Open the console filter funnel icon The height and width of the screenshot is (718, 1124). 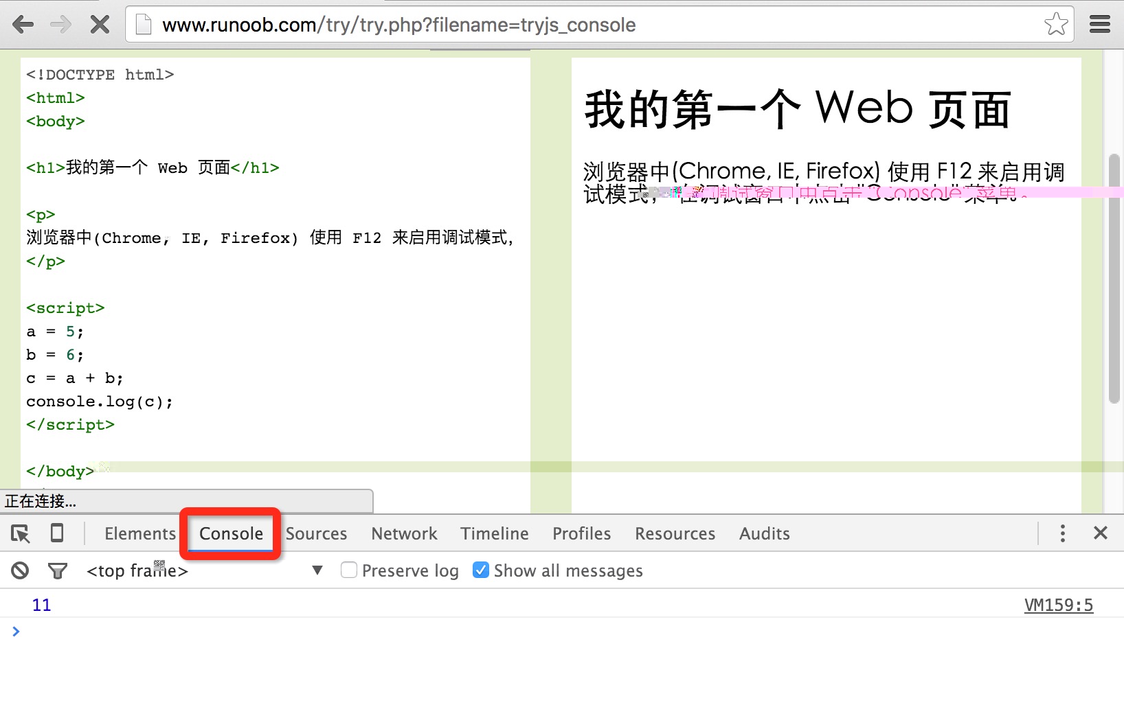58,570
